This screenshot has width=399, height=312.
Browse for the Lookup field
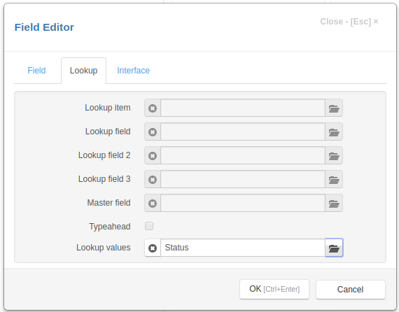pyautogui.click(x=334, y=132)
